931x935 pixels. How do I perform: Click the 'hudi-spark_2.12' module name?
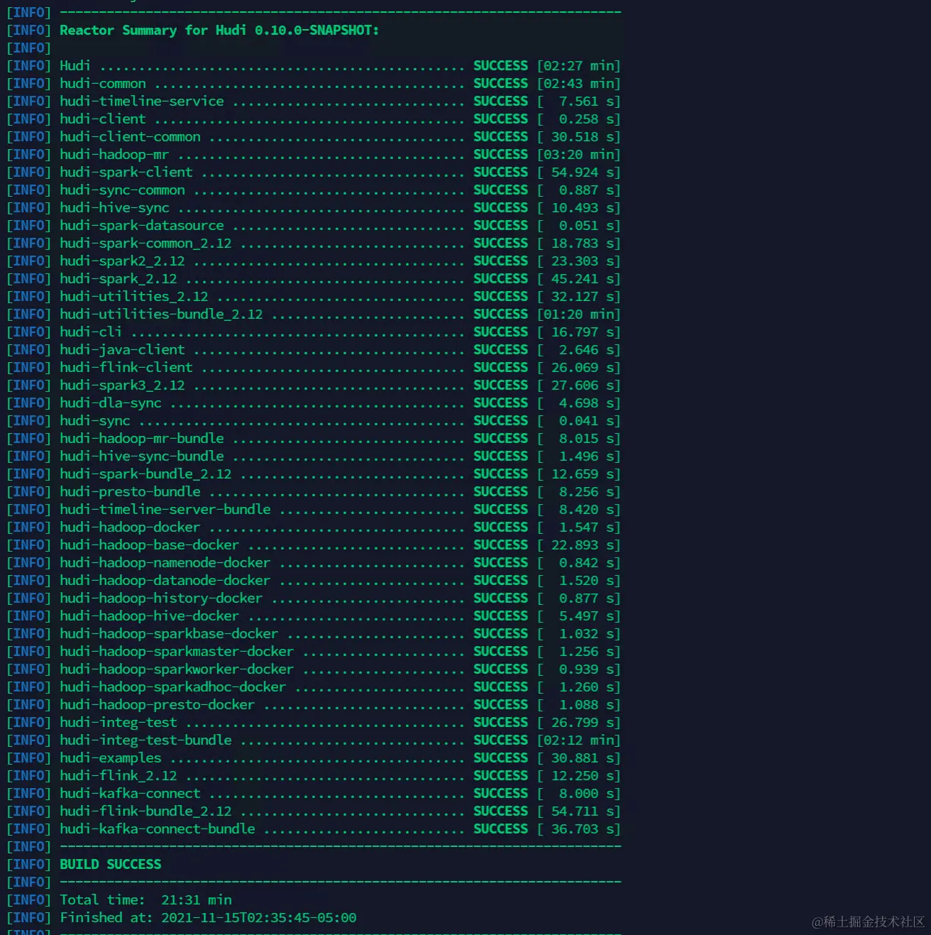(119, 278)
